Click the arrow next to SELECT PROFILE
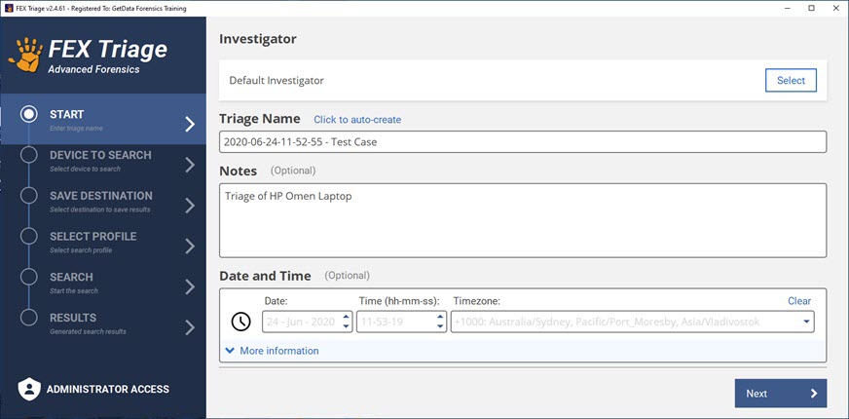 pos(190,246)
